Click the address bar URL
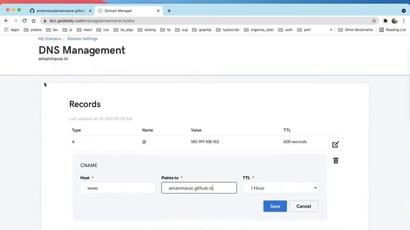Viewport: 410px width, 230px height. pos(92,20)
